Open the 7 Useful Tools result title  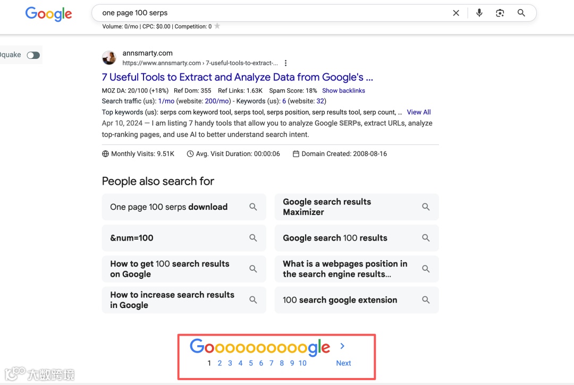pyautogui.click(x=237, y=77)
